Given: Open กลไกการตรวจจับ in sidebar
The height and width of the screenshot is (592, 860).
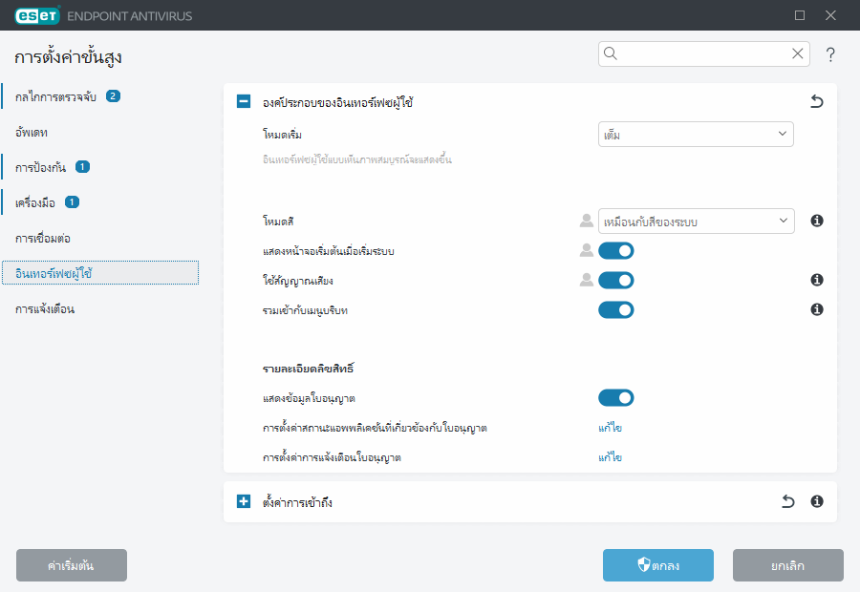Looking at the screenshot, I should tap(56, 97).
